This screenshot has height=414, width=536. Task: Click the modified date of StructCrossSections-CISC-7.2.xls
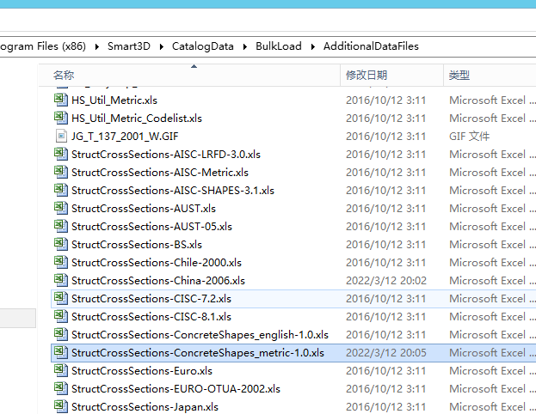click(385, 299)
